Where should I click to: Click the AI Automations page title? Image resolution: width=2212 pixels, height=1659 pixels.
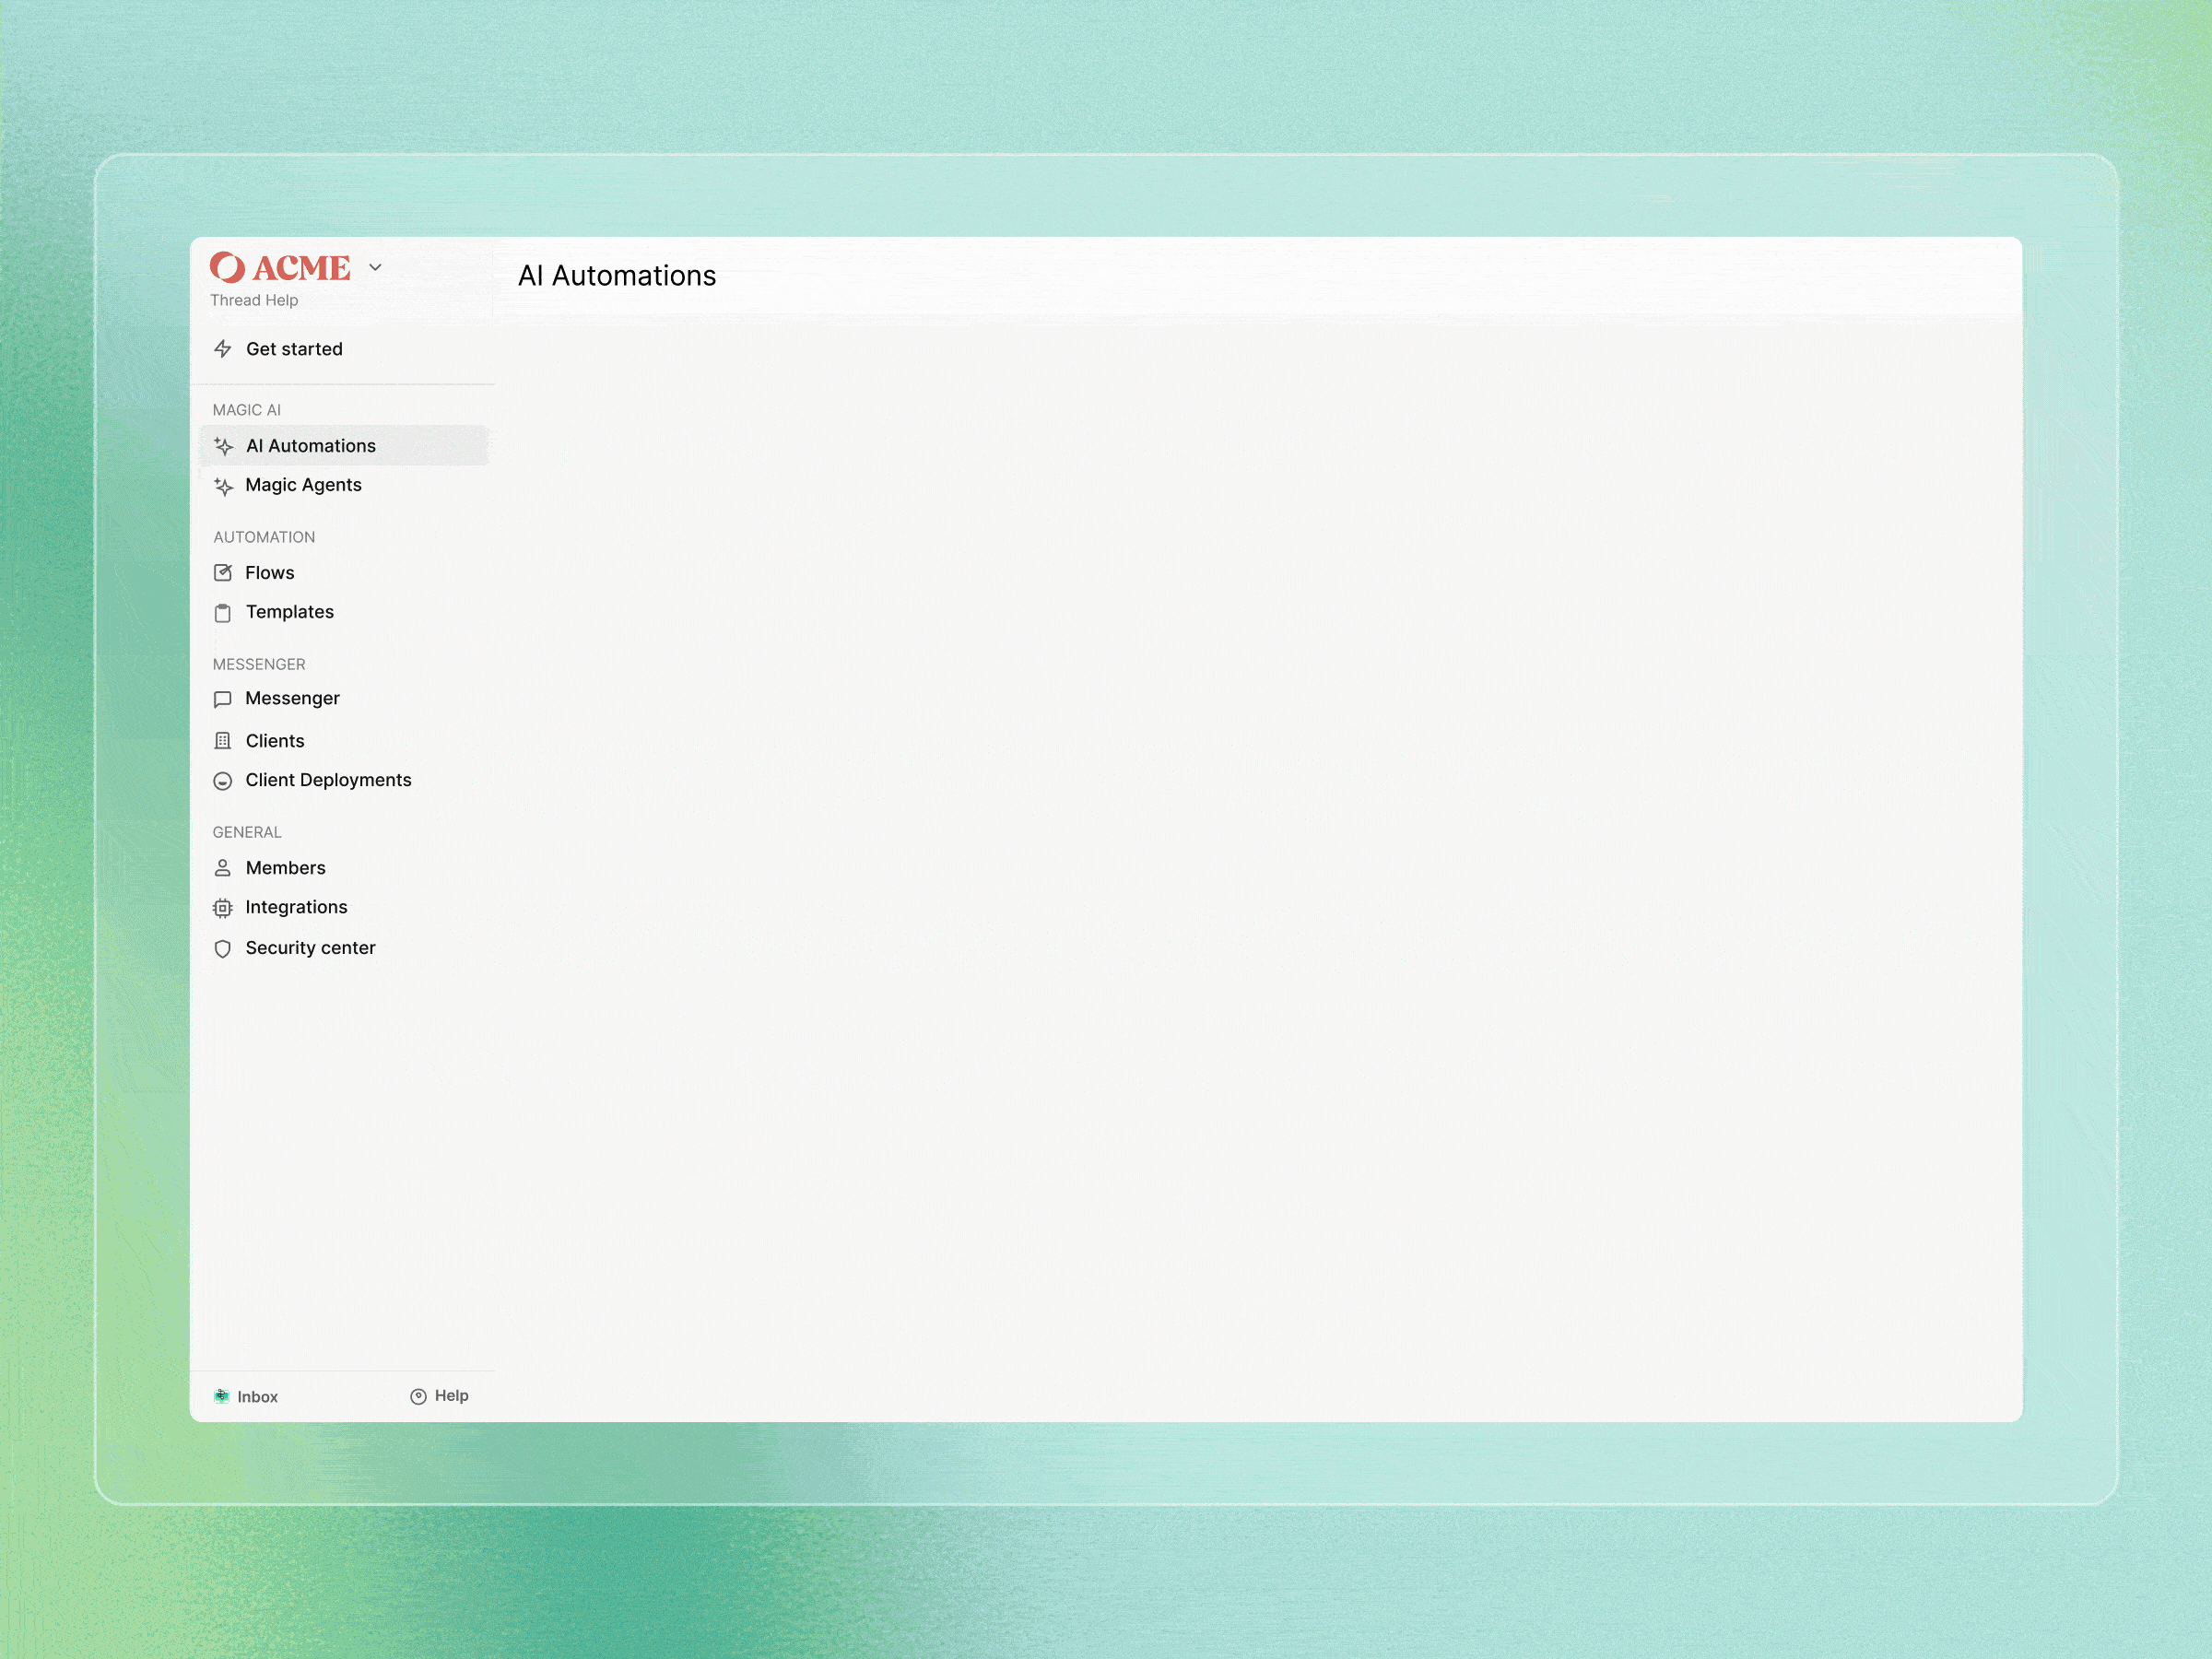616,275
